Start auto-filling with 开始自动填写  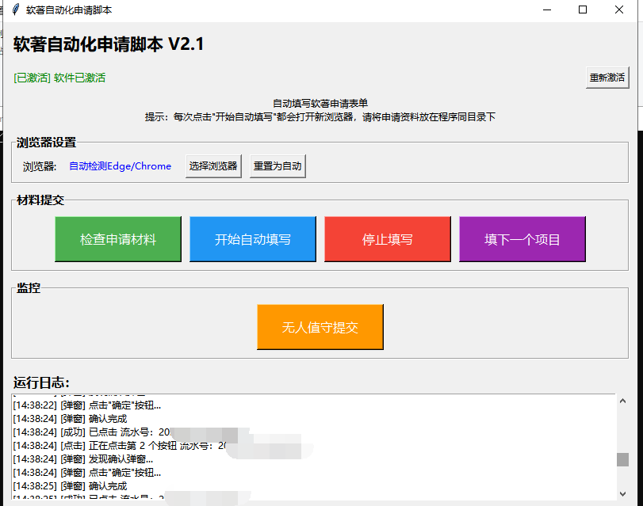(x=252, y=238)
